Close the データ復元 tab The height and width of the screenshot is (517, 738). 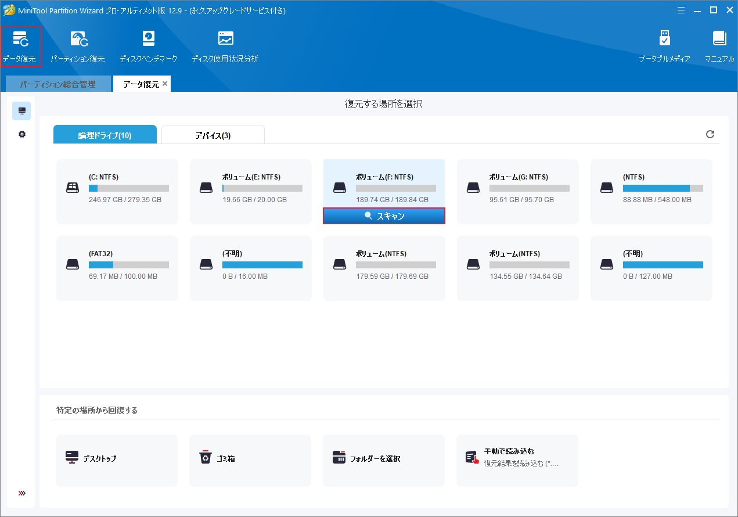(165, 84)
